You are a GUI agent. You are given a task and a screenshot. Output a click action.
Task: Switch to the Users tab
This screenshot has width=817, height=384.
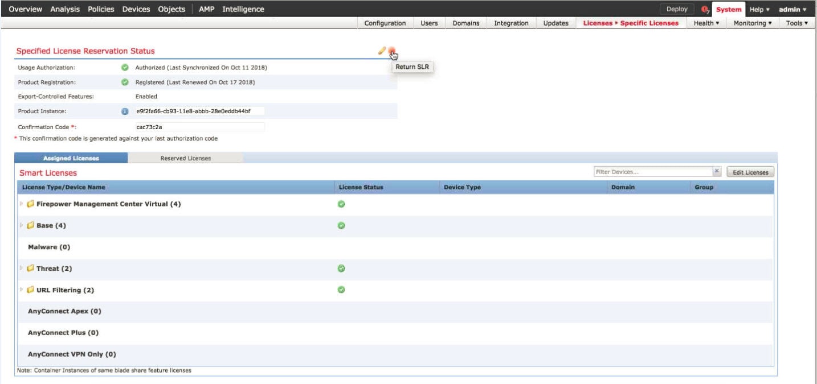tap(428, 23)
